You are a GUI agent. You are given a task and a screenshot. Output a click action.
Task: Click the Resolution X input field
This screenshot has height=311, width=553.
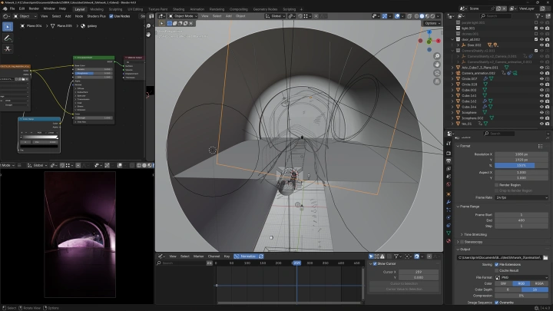point(521,154)
